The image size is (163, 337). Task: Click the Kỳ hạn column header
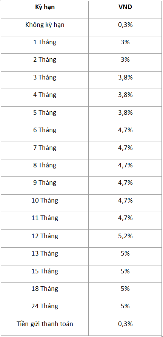tap(45, 7)
